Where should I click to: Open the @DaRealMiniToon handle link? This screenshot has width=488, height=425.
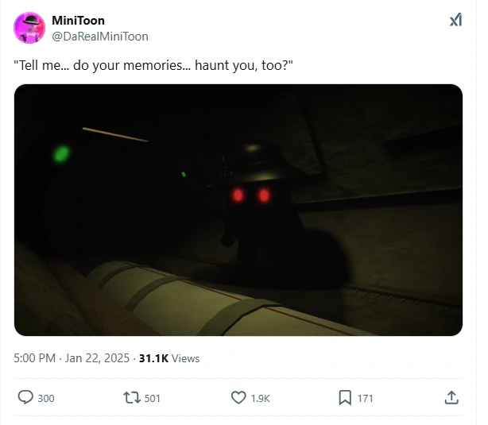click(100, 37)
